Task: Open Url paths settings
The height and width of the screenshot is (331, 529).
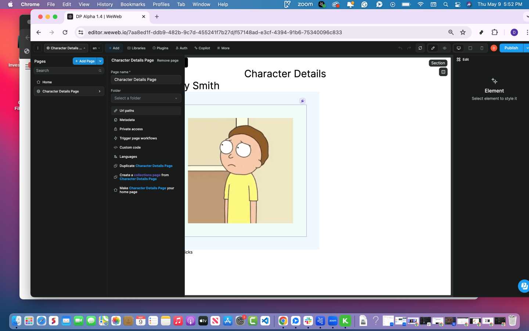Action: pyautogui.click(x=146, y=111)
